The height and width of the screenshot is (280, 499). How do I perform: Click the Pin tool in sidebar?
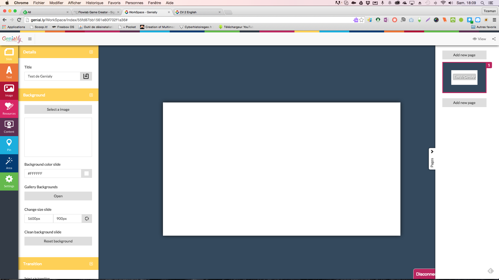coord(9,145)
